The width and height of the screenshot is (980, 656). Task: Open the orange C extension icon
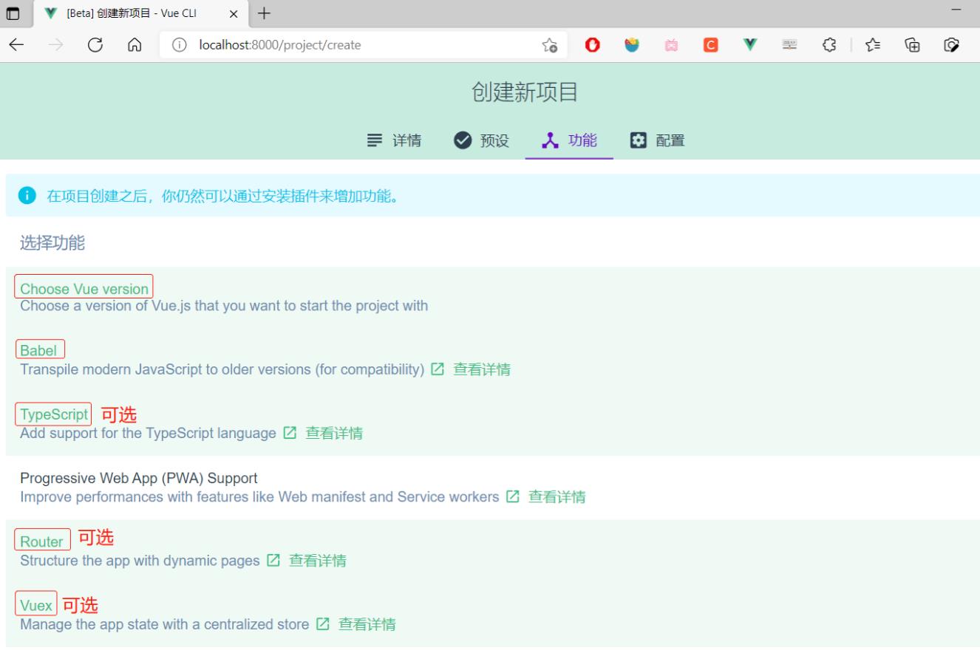click(710, 46)
